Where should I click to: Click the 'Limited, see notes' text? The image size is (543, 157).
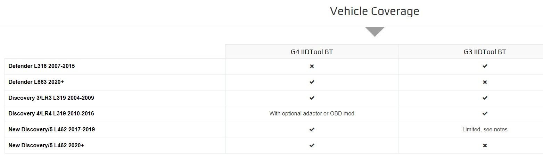point(485,130)
